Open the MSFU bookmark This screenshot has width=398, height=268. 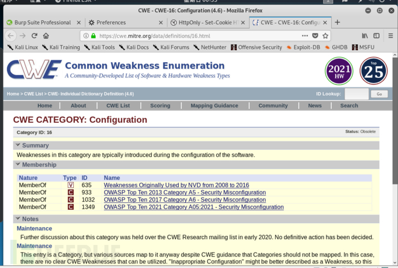(363, 47)
